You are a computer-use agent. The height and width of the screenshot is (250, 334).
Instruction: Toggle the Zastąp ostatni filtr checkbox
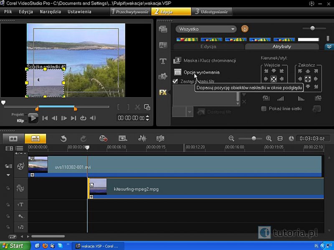[x=175, y=81]
